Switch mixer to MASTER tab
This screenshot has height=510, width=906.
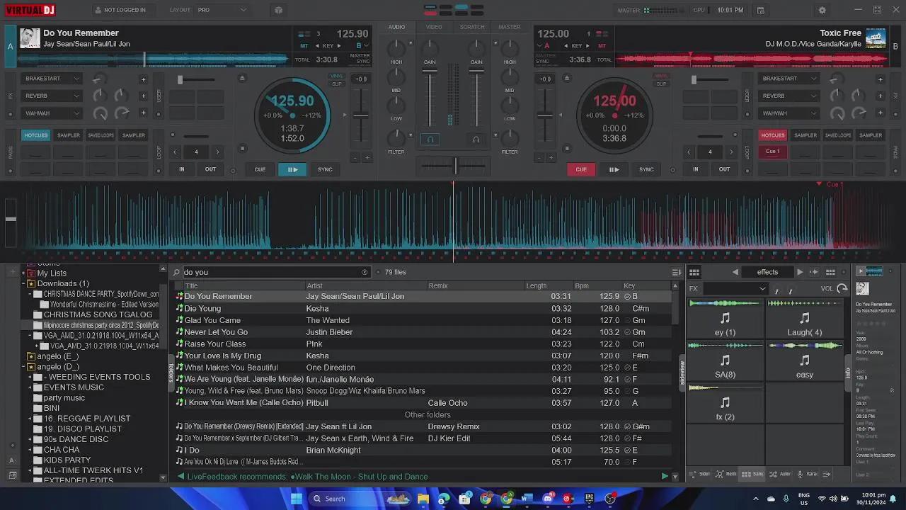[x=509, y=27]
